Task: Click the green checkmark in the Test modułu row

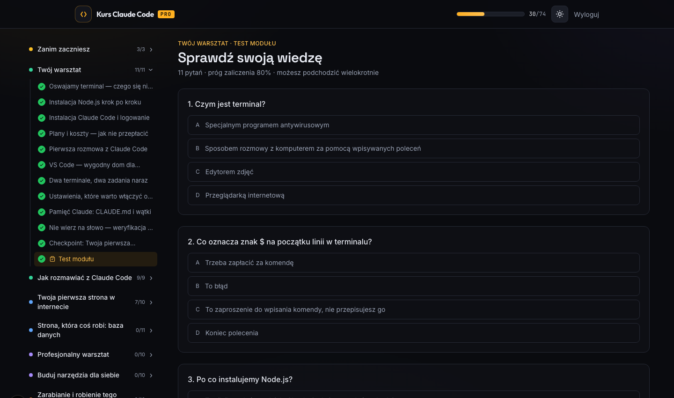Action: click(42, 259)
